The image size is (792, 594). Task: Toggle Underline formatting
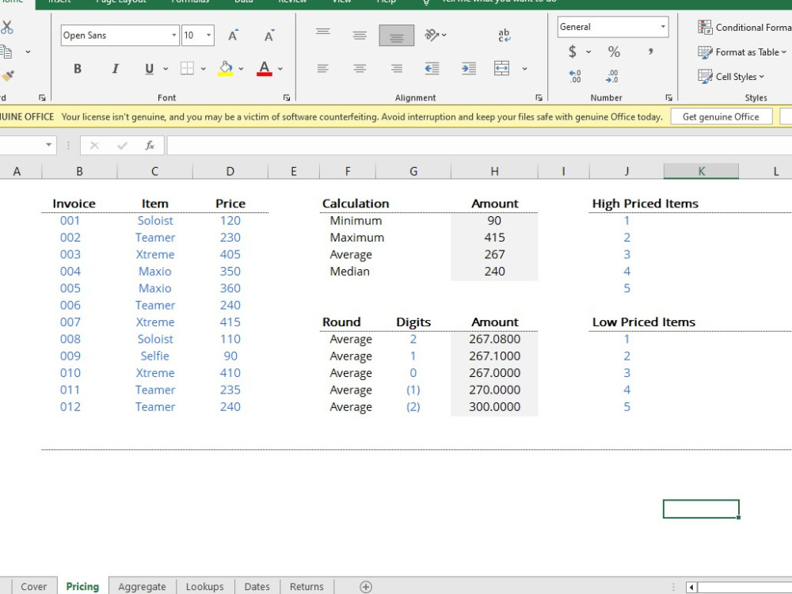[x=149, y=69]
